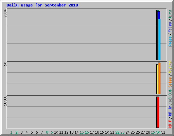Click day 12 on the x-axis
Screen dimensions: 174x136
point(66,132)
